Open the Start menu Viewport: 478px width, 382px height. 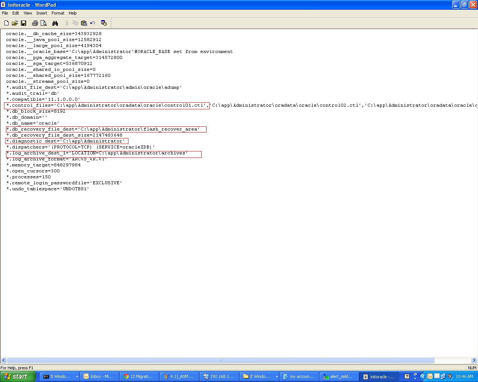pos(18,376)
